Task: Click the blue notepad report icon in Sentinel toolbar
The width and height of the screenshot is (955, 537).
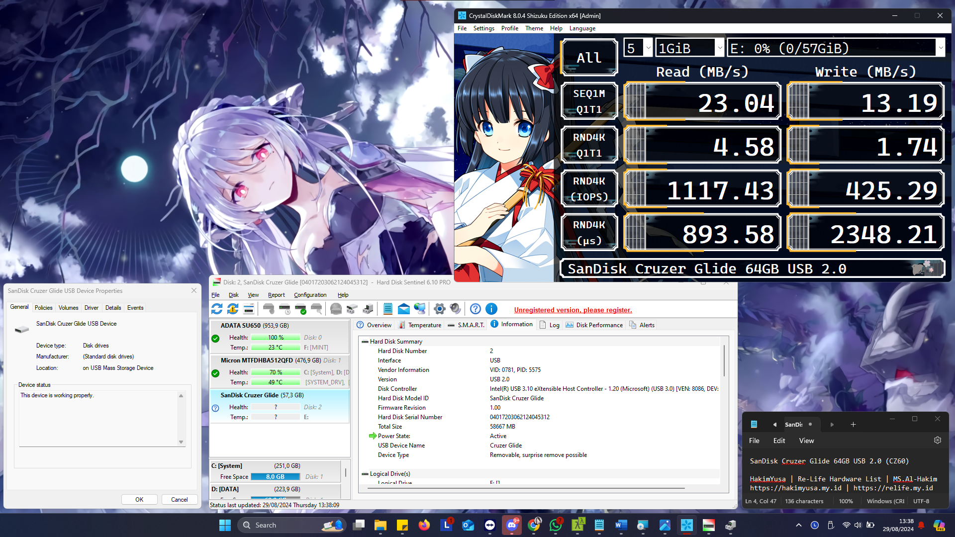Action: (x=388, y=309)
